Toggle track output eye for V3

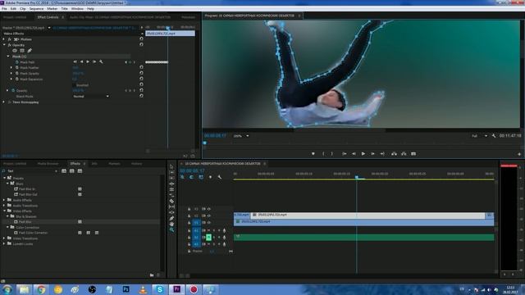point(209,209)
